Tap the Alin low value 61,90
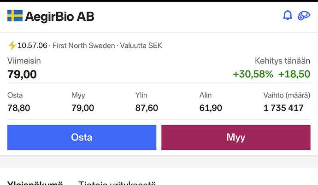This screenshot has height=185, width=318. point(211,108)
